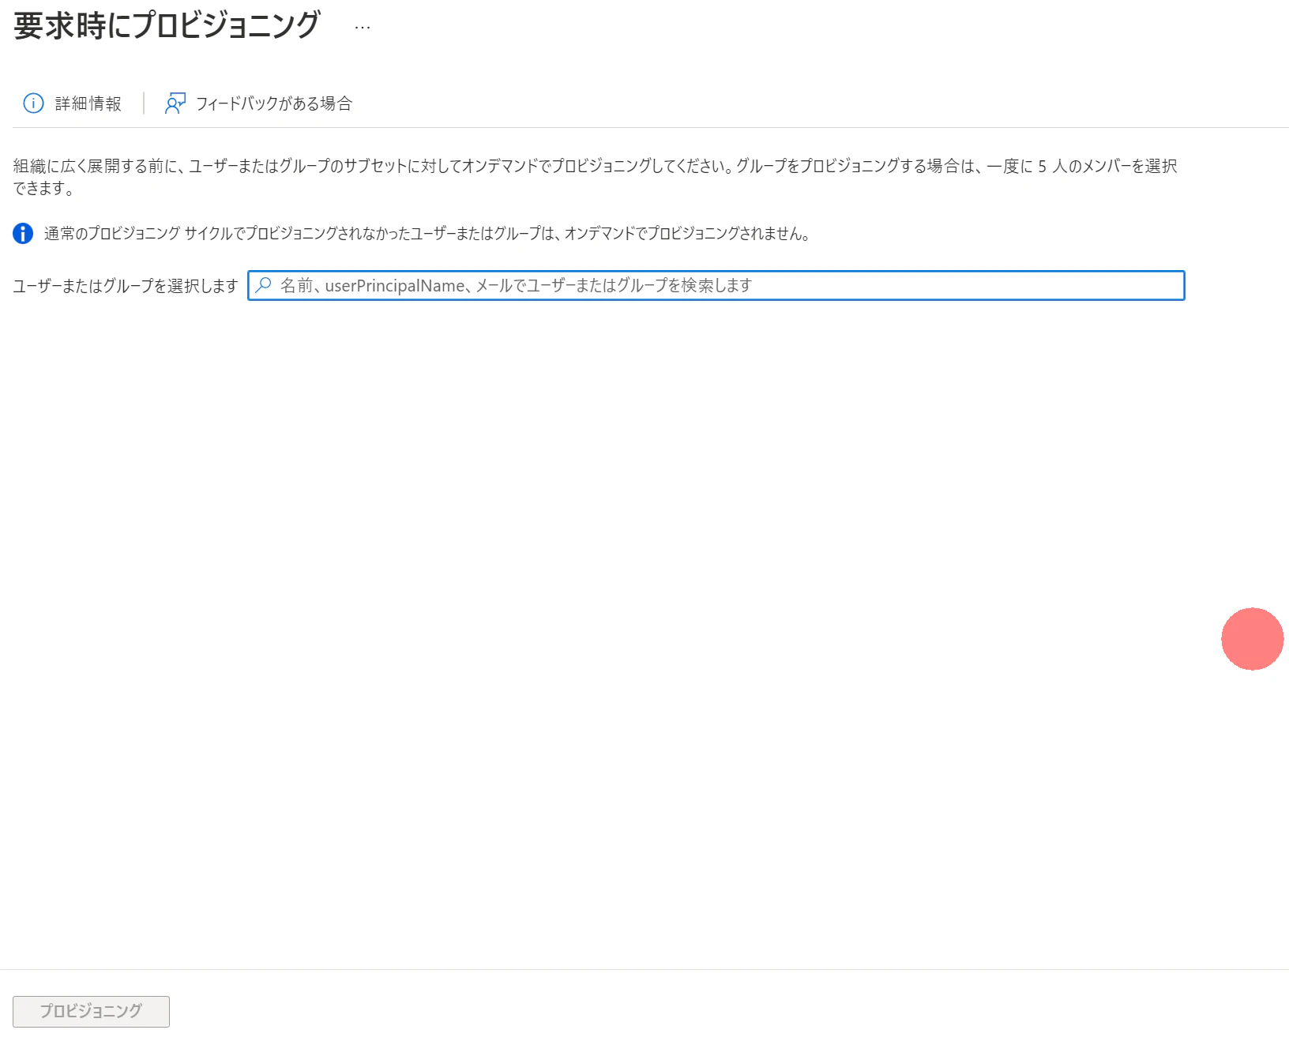Click the search placeholder text about userPrincipalName
Viewport: 1289px width, 1041px height.
(515, 286)
